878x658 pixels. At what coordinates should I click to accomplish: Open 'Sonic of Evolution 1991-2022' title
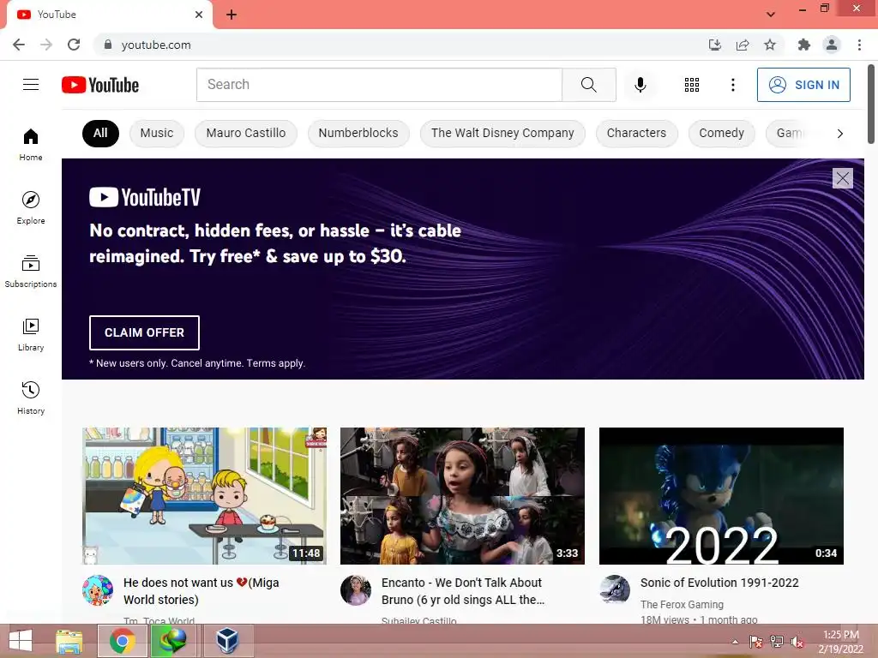tap(719, 583)
